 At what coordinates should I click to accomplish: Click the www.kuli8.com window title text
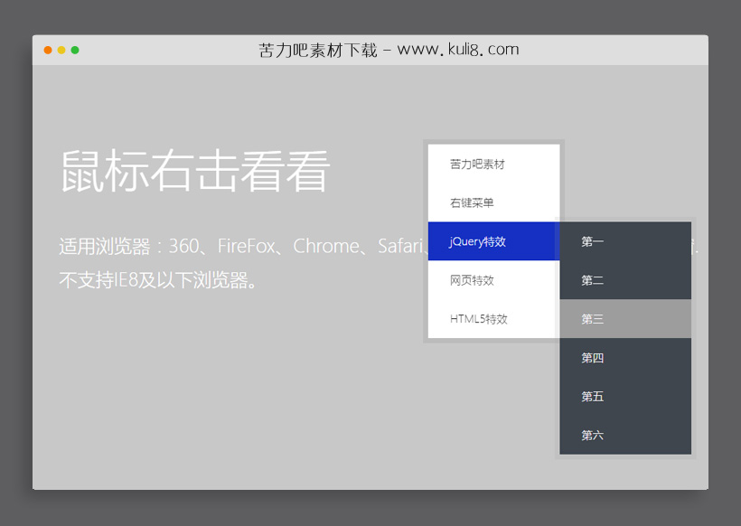coord(457,50)
